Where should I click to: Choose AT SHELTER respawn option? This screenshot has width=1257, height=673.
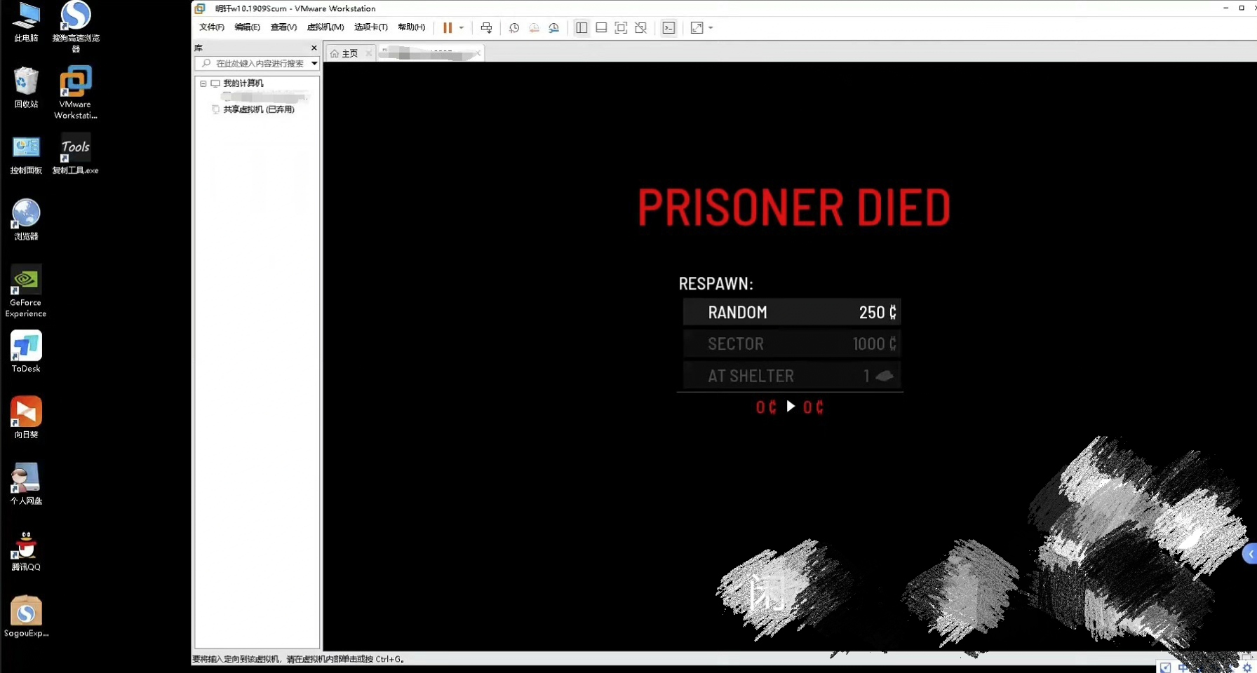tap(792, 376)
